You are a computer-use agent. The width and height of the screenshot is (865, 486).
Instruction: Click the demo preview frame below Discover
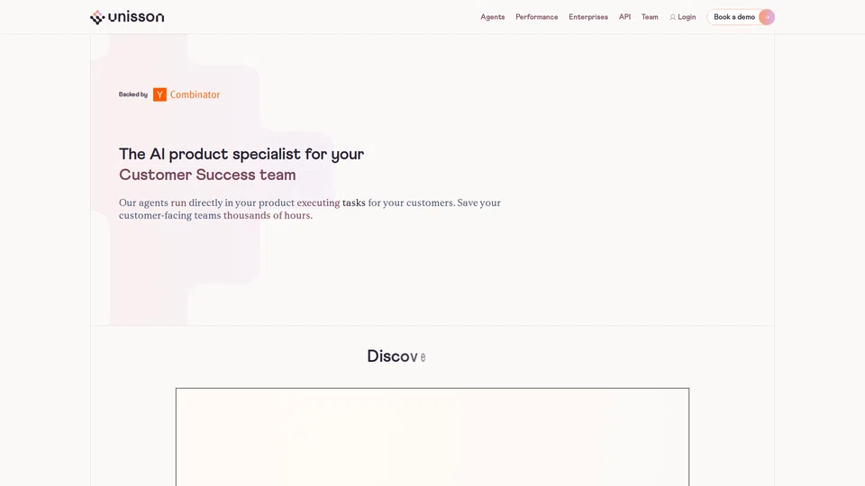tap(432, 437)
